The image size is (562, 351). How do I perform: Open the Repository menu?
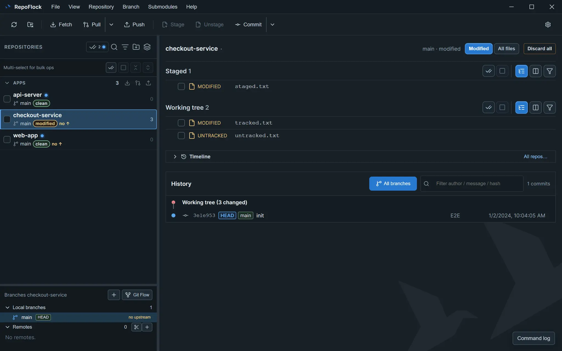[101, 7]
